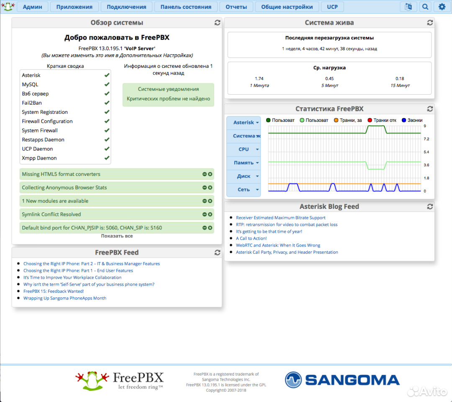Open the Приложения menu
Screen dimensions: 452x402
pyautogui.click(x=74, y=7)
